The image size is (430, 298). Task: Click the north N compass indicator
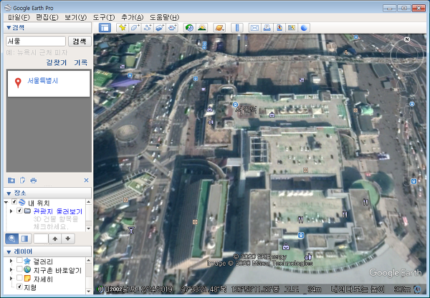point(407,39)
